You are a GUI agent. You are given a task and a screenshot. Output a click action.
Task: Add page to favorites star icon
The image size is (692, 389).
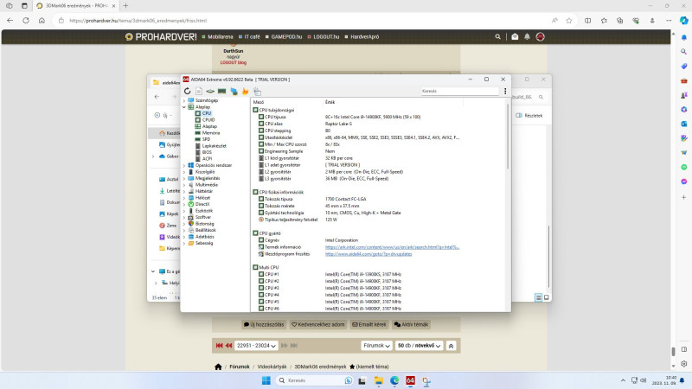point(569,20)
